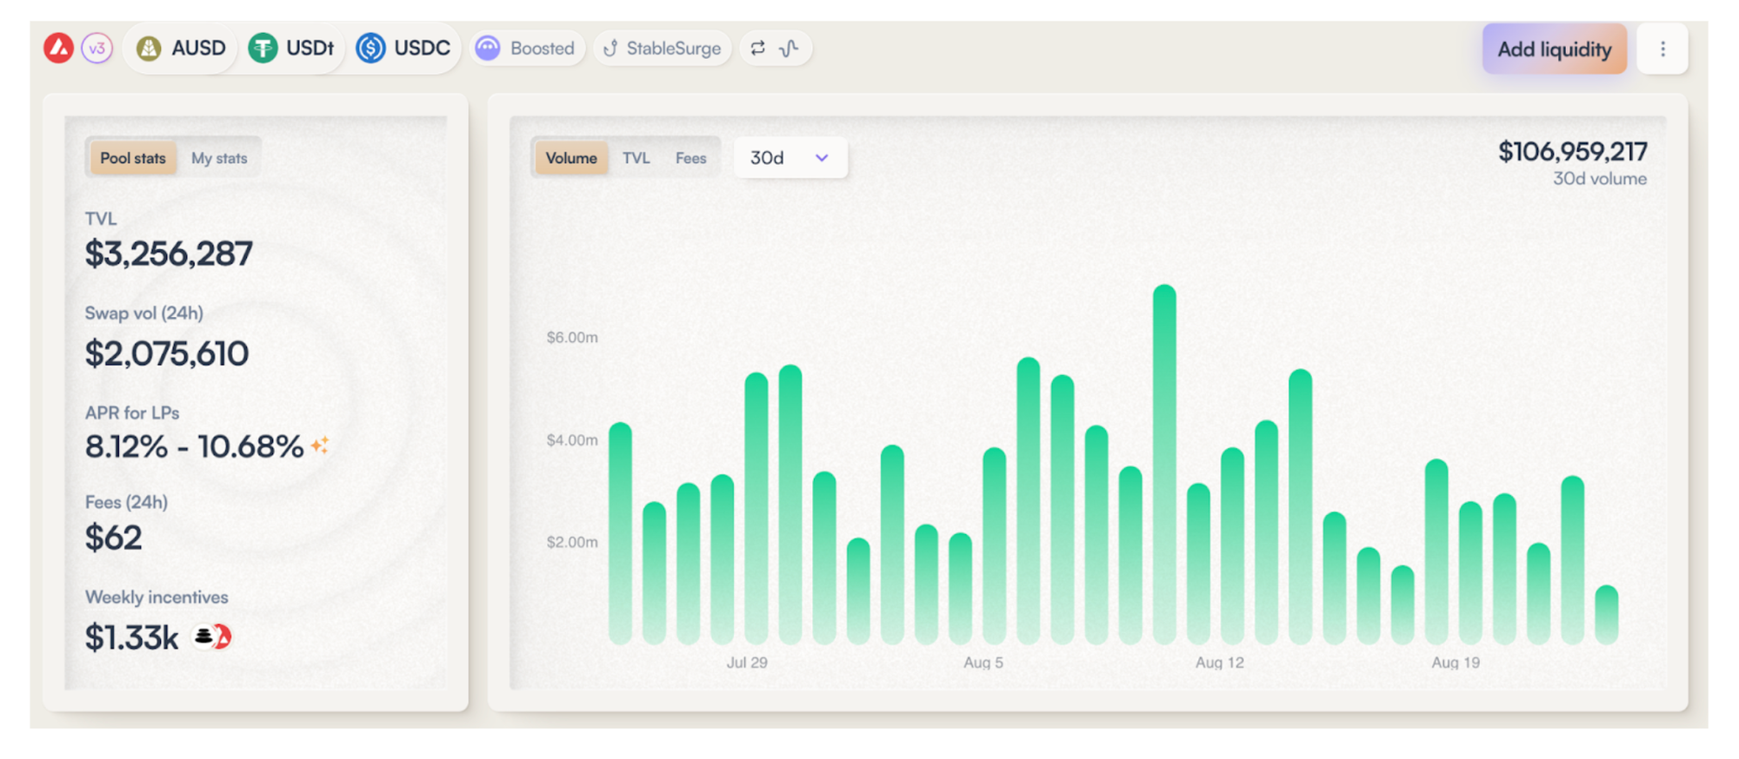Select the USDC token chip
Image resolution: width=1739 pixels, height=759 pixels.
tap(403, 48)
